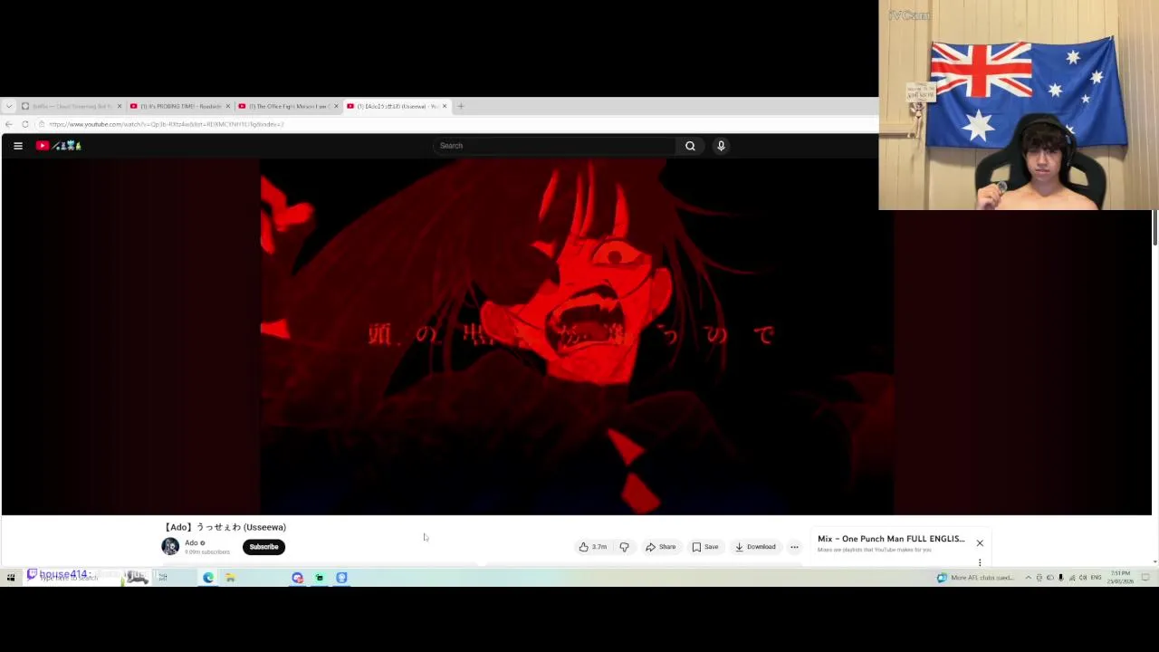This screenshot has height=652, width=1159.
Task: Open the Ado channel avatar
Action: [x=170, y=546]
